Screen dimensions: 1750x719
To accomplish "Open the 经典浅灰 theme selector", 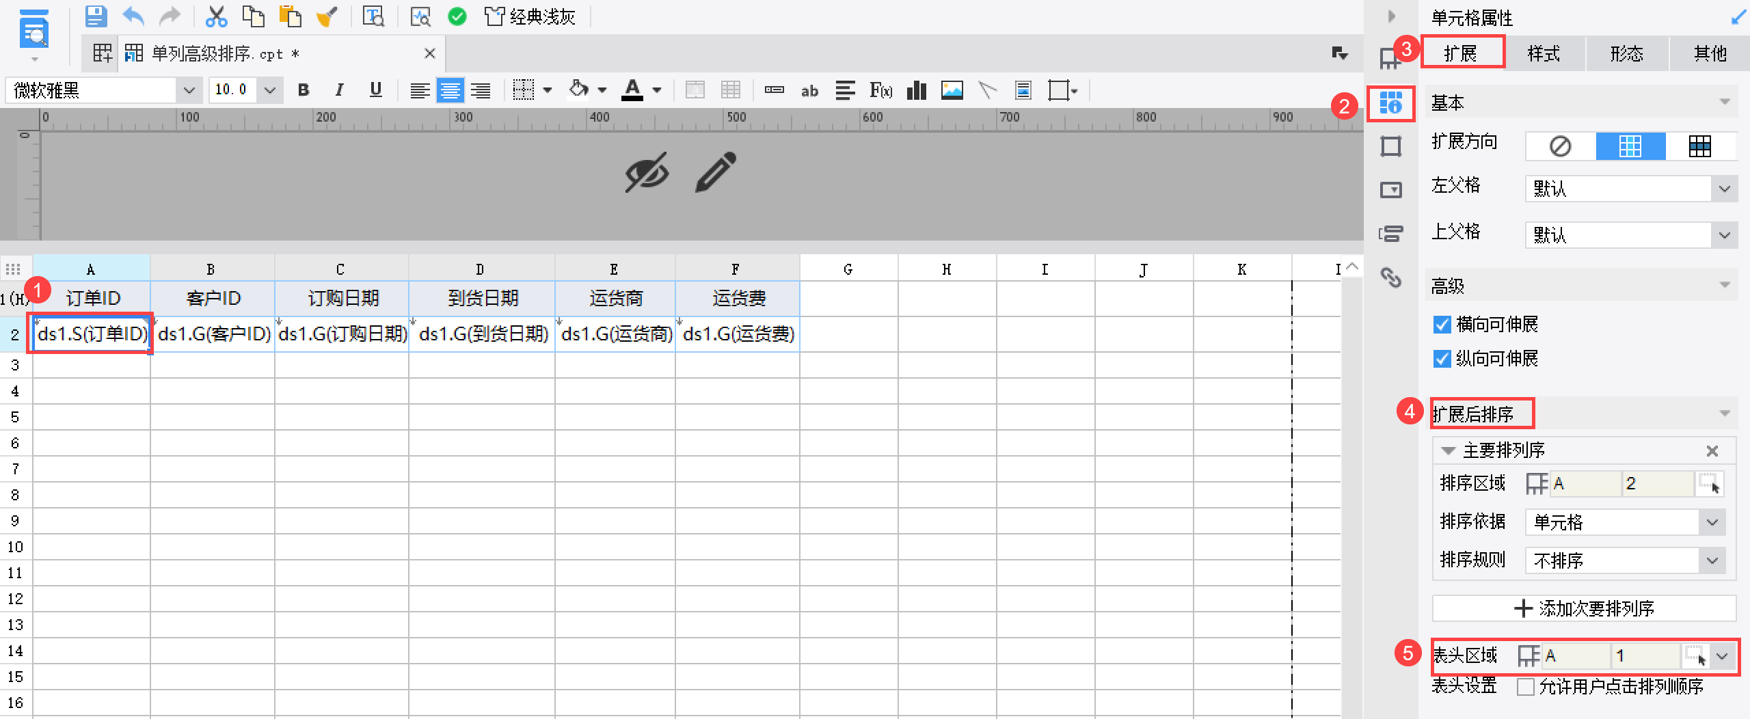I will 530,16.
